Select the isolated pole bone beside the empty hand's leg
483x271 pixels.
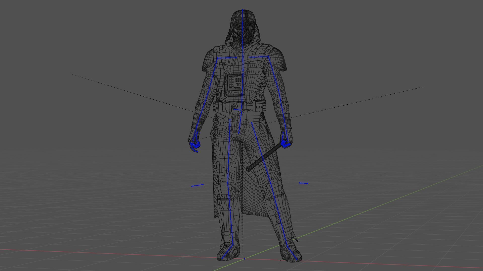197,185
